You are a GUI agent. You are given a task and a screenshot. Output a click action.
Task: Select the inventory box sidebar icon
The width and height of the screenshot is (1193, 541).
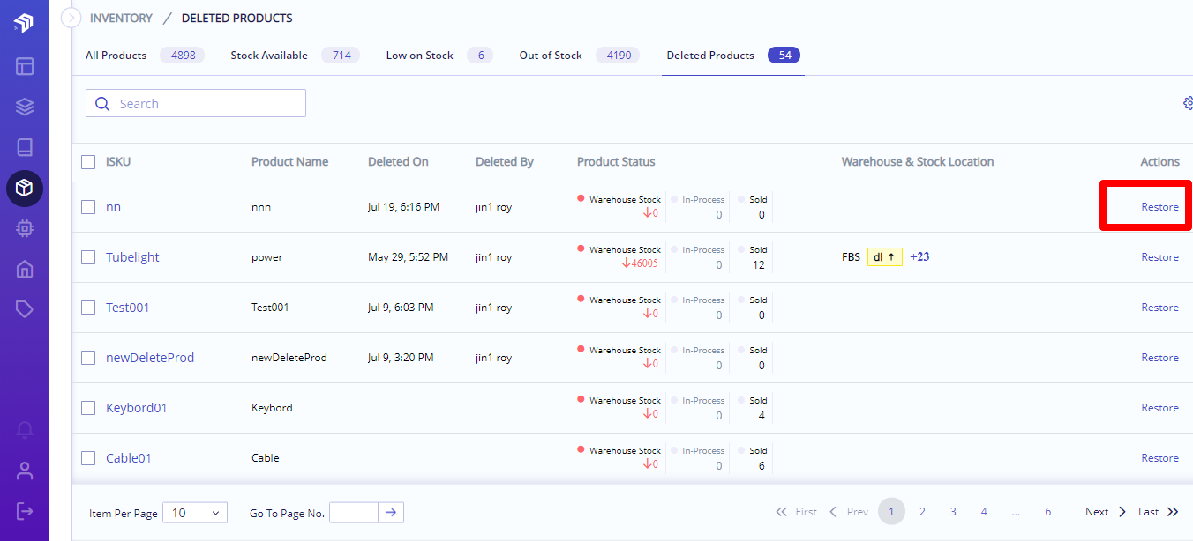click(25, 188)
